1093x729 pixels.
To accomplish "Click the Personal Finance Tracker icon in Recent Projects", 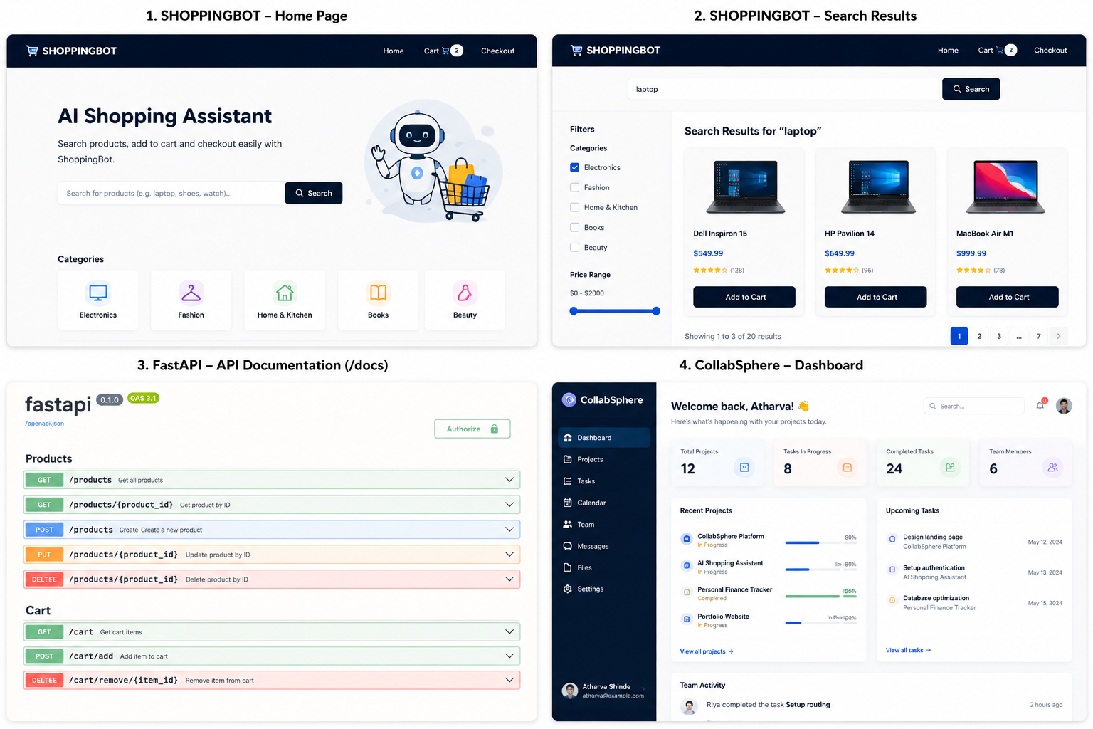I will [x=687, y=592].
